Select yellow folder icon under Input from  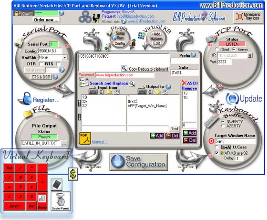pyautogui.click(x=109, y=92)
